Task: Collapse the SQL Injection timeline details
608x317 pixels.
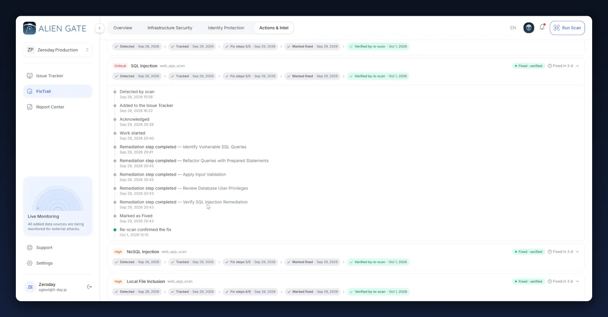Action: pos(577,66)
